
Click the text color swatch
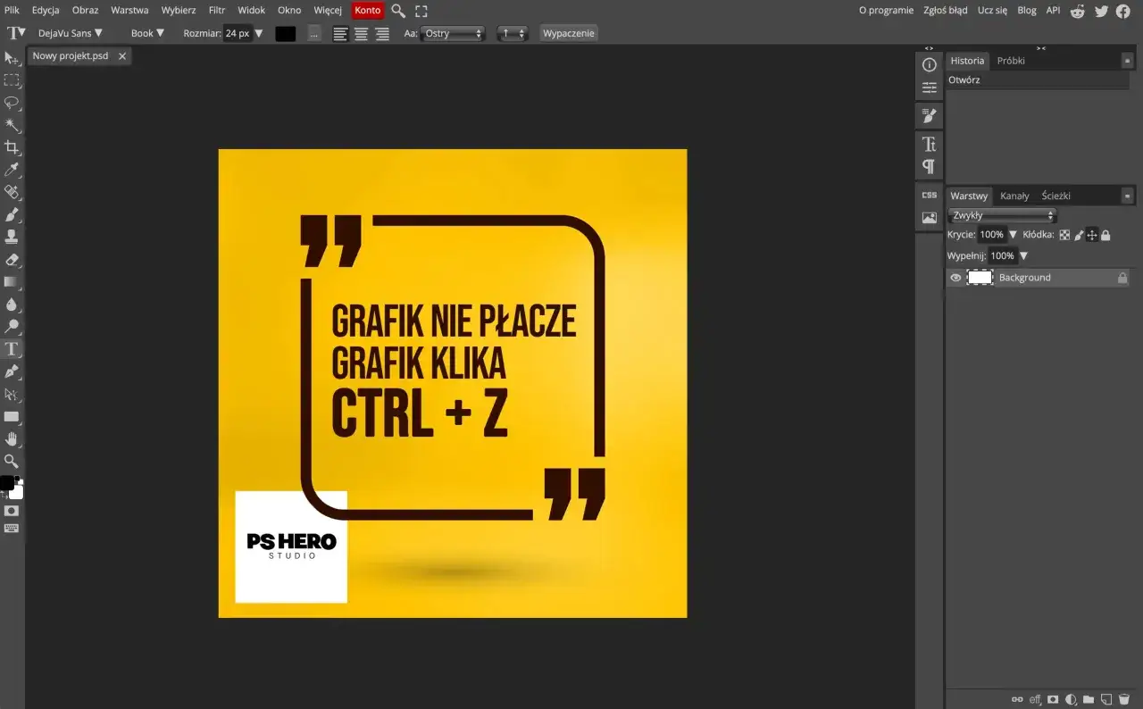285,33
